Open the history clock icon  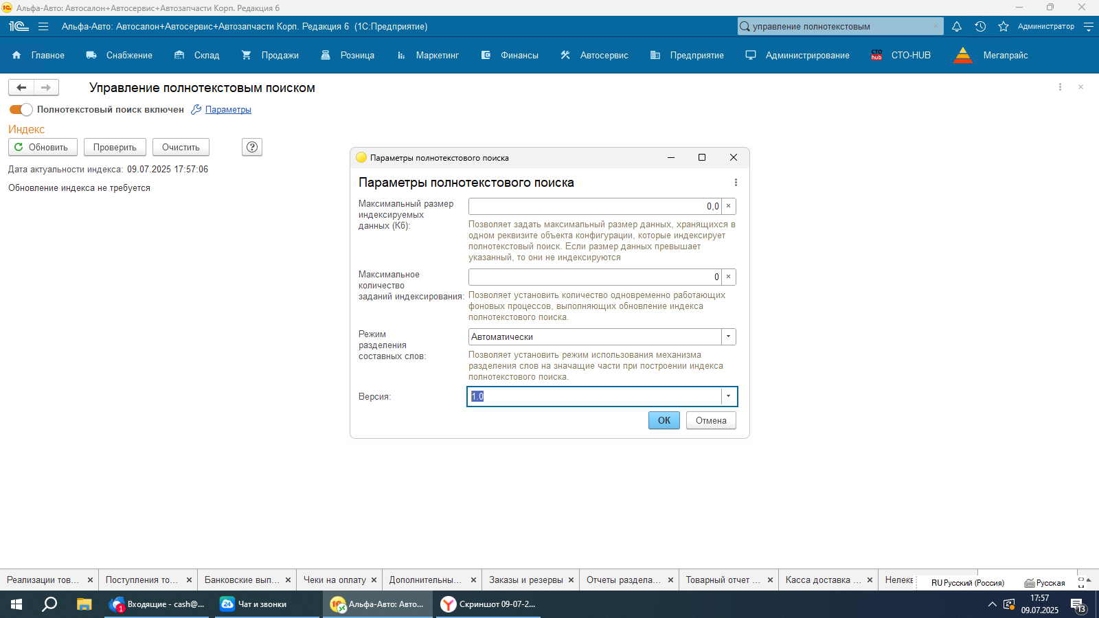(980, 26)
